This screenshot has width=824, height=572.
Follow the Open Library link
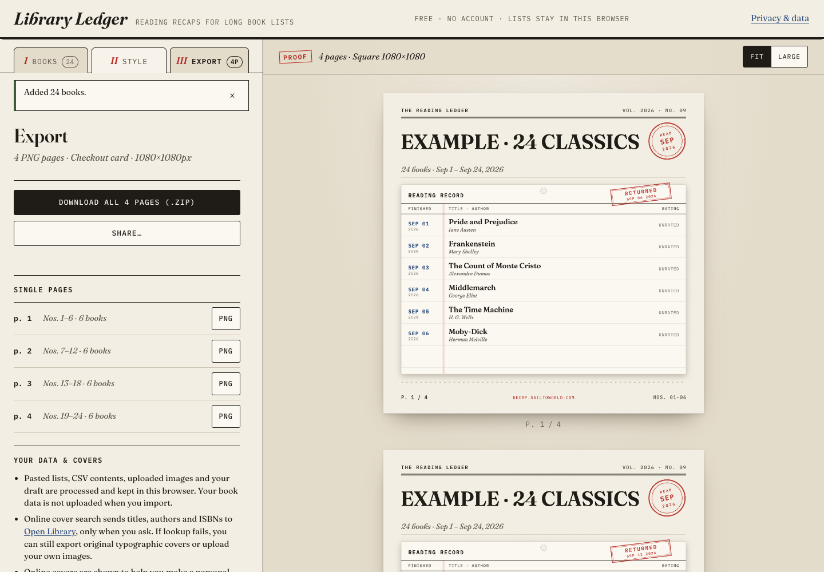(50, 531)
